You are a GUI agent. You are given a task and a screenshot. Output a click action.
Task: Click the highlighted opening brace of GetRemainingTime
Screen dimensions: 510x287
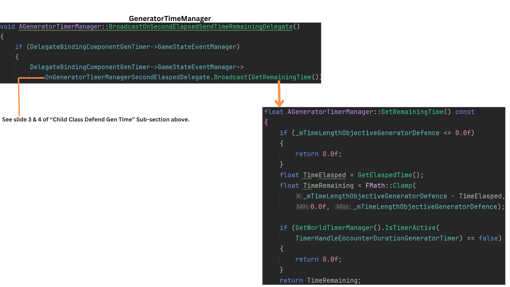(x=266, y=122)
